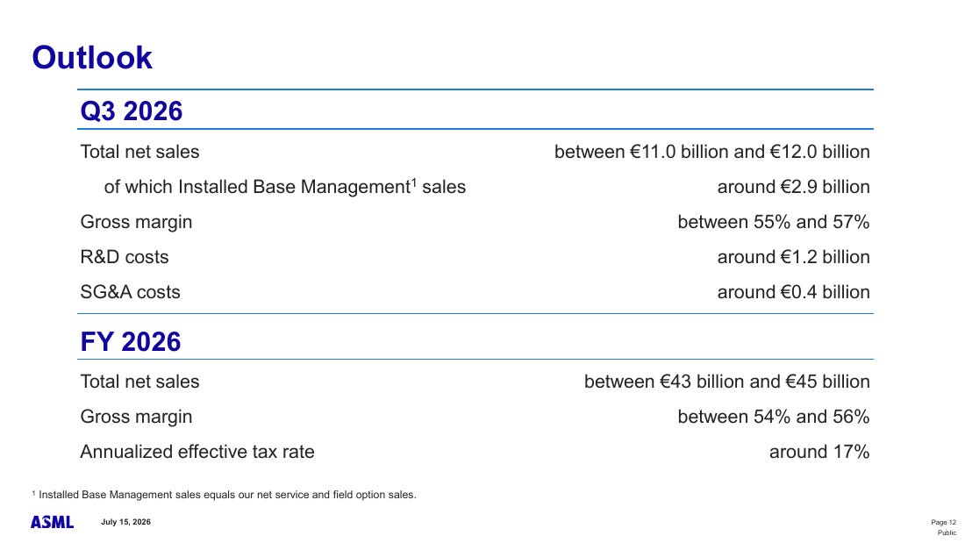Click the ASML logo in footer
The width and height of the screenshot is (965, 543).
pos(53,522)
